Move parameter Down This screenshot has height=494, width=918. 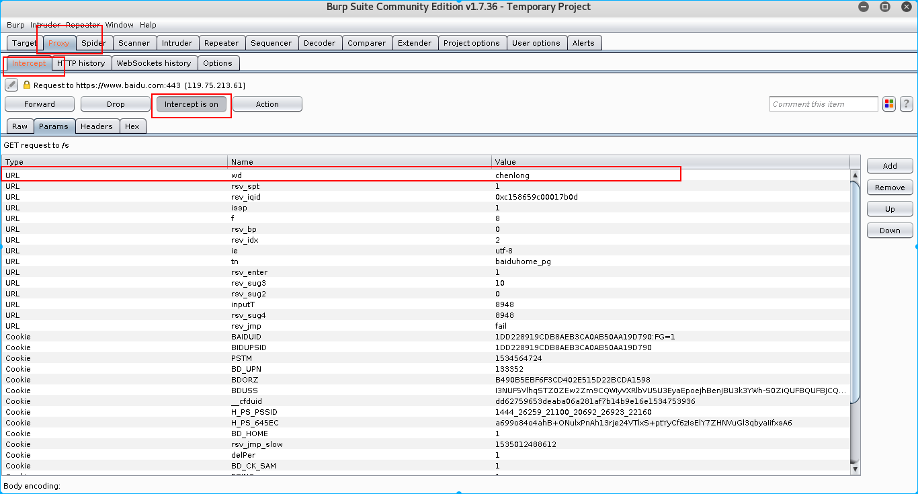tap(890, 231)
